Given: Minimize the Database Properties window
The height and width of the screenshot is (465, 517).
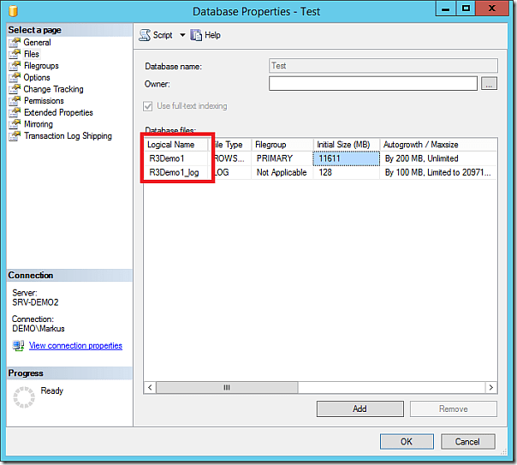Looking at the screenshot, I should tap(446, 9).
